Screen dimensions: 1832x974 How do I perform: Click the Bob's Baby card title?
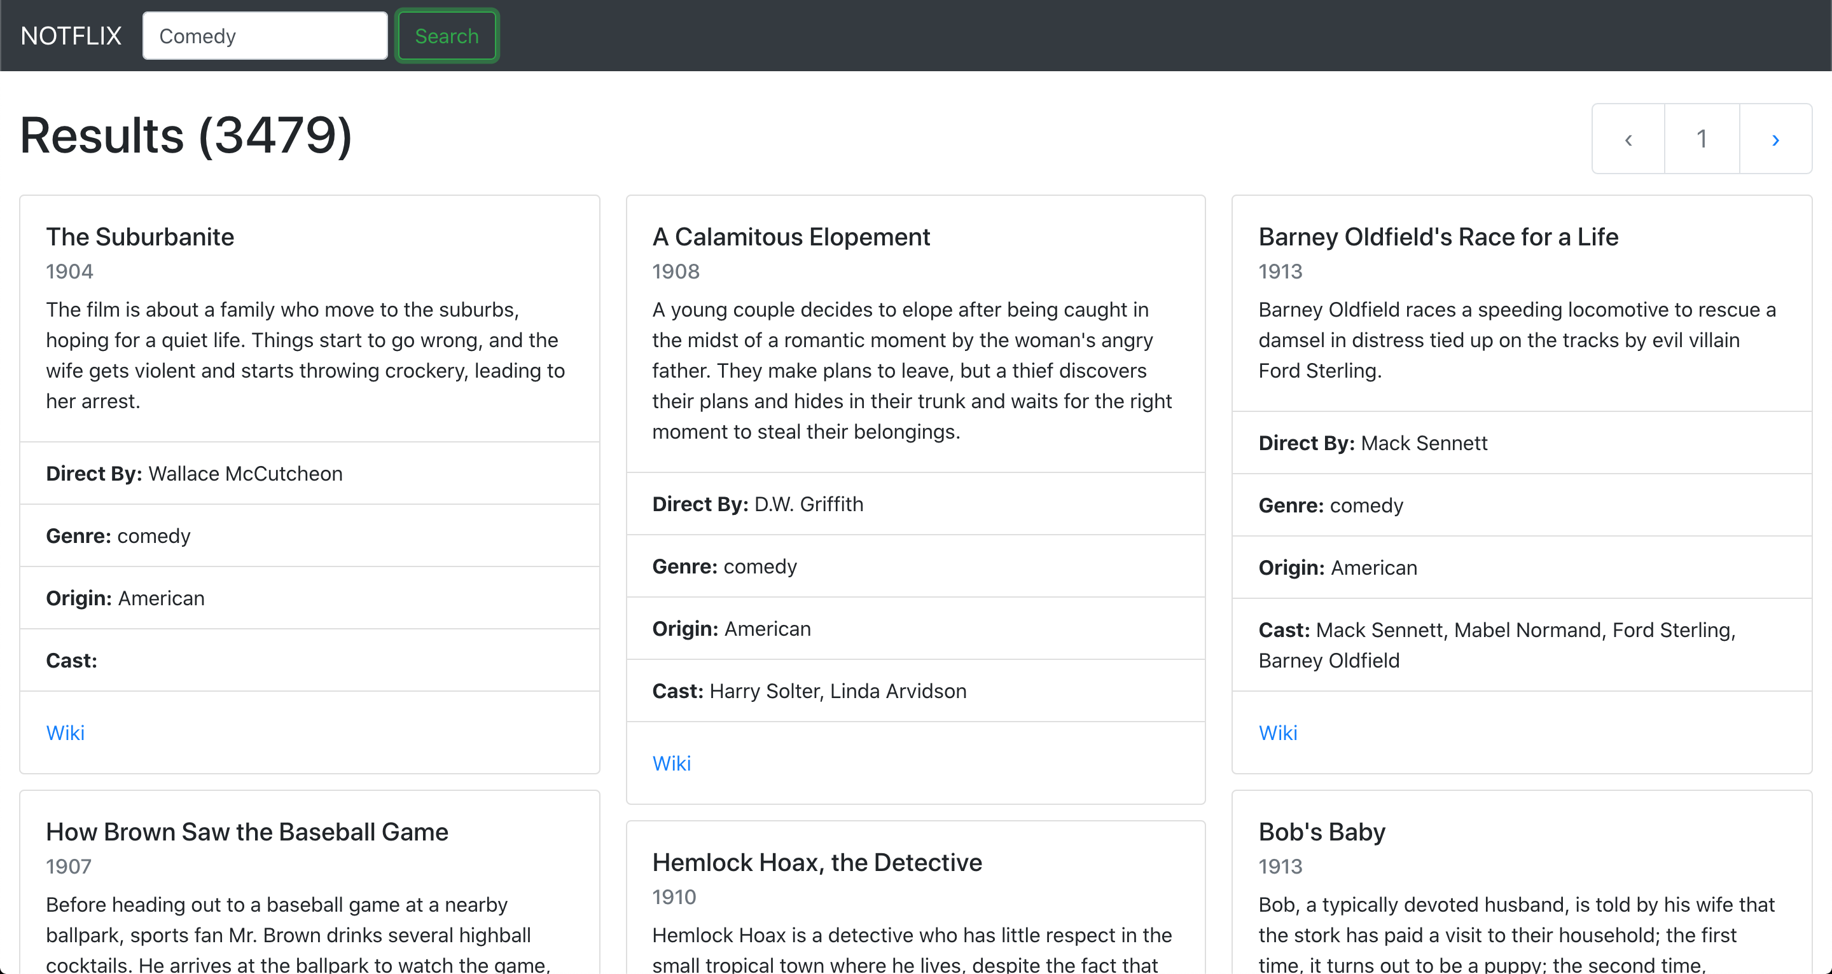point(1321,832)
